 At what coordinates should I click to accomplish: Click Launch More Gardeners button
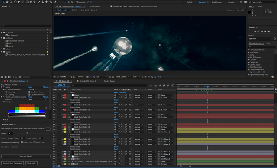[13, 163]
